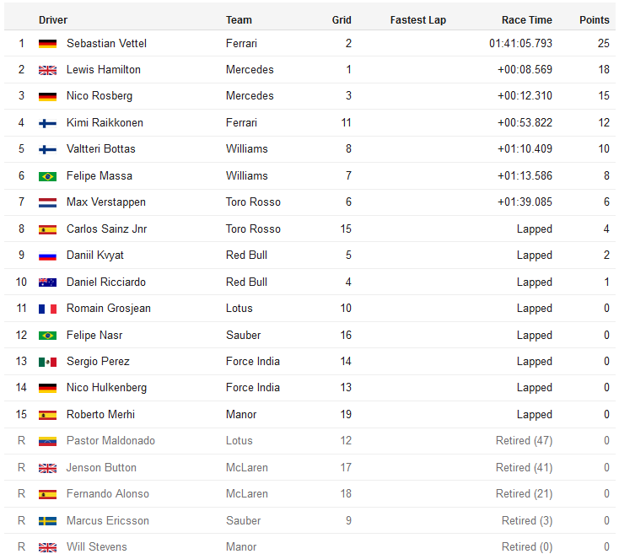This screenshot has height=554, width=619.
Task: Sort by the Points column header
Action: [594, 20]
